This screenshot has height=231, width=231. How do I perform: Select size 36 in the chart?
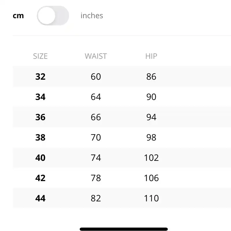pyautogui.click(x=40, y=117)
